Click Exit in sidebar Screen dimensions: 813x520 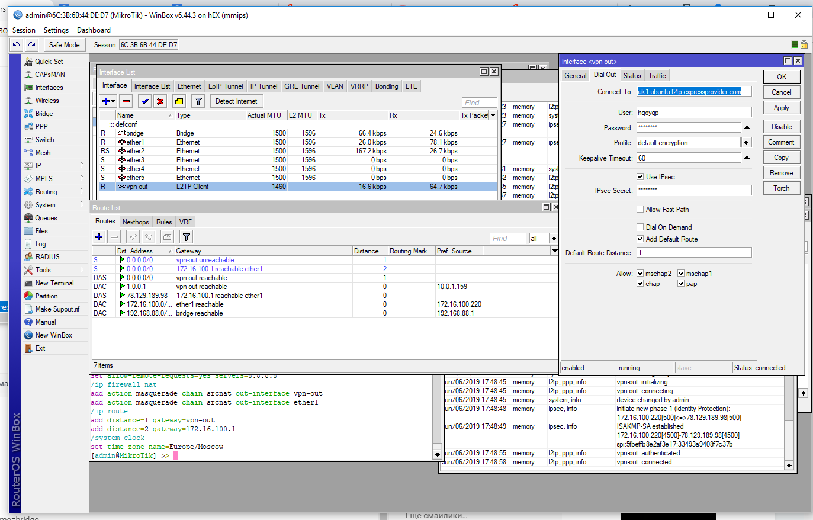(x=40, y=348)
